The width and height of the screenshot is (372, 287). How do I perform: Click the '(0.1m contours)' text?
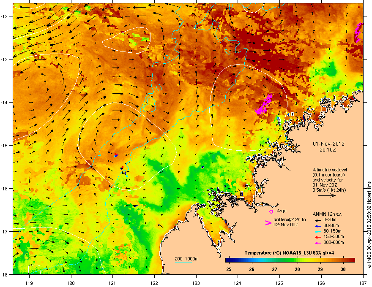(x=328, y=175)
